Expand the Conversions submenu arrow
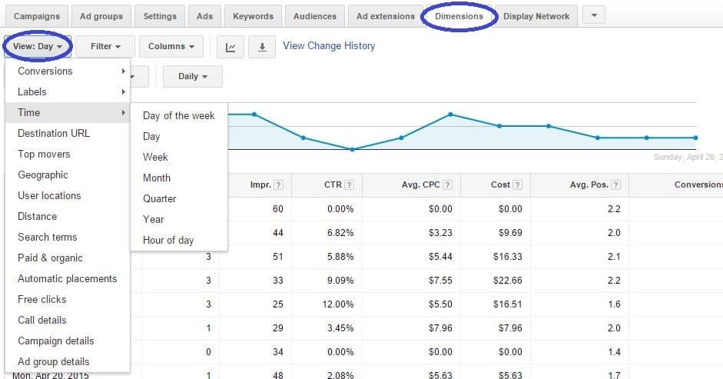Screen dimensions: 723x379 coord(123,71)
